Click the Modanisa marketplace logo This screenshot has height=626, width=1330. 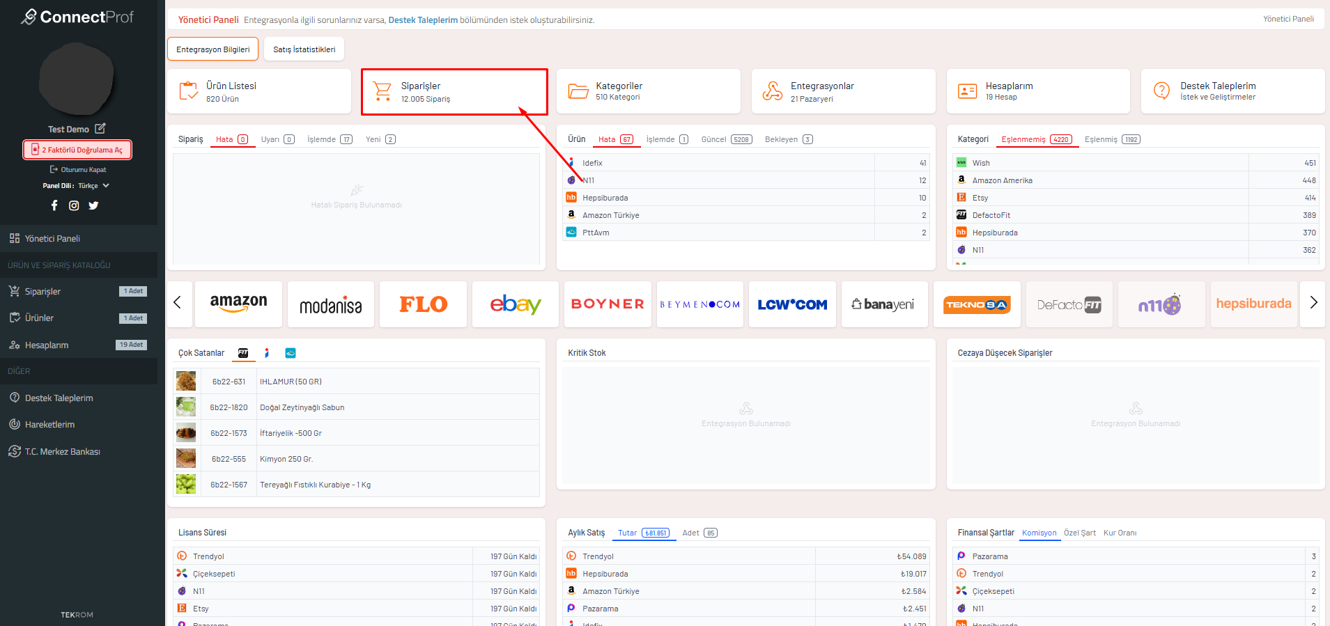[x=331, y=304]
